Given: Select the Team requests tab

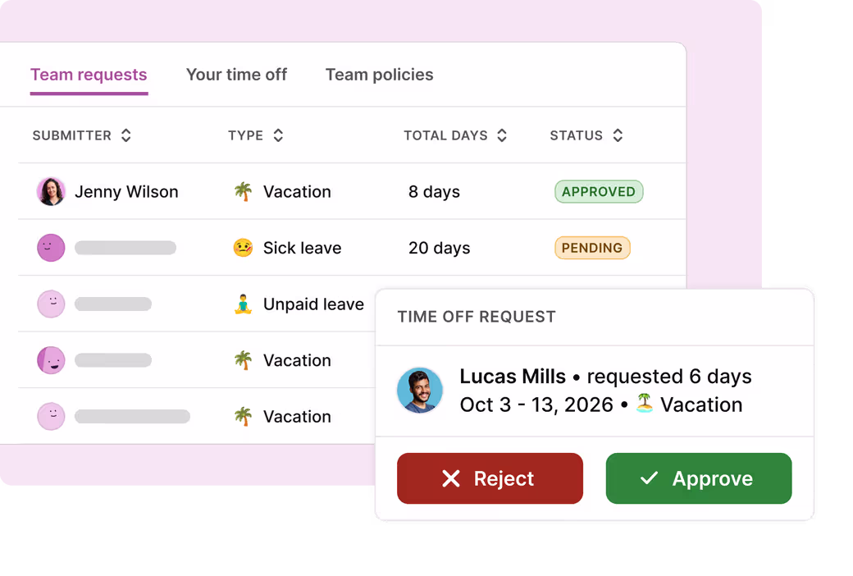Looking at the screenshot, I should 89,75.
